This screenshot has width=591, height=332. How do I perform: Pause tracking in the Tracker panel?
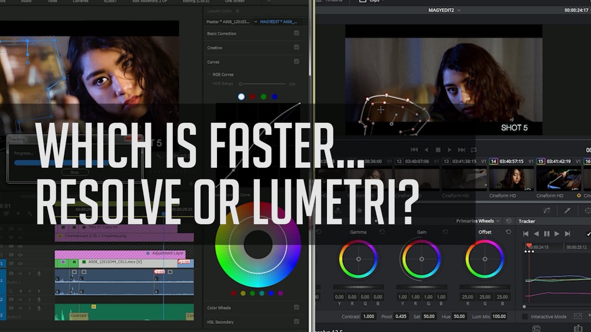click(547, 234)
